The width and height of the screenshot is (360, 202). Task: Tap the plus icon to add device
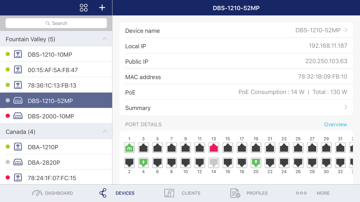click(x=102, y=8)
